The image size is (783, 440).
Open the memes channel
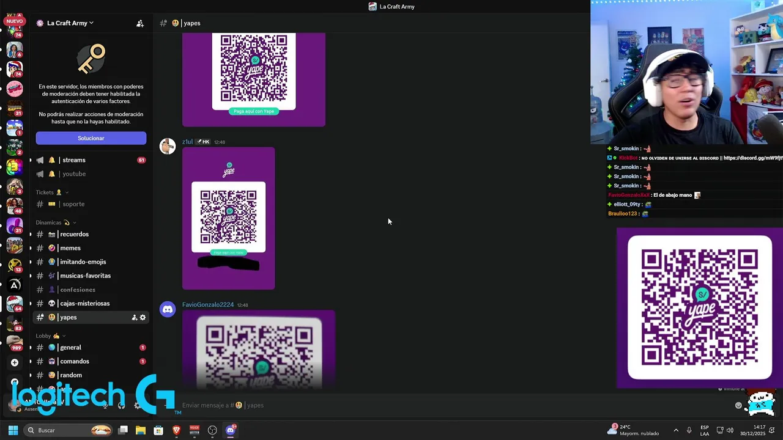89,248
